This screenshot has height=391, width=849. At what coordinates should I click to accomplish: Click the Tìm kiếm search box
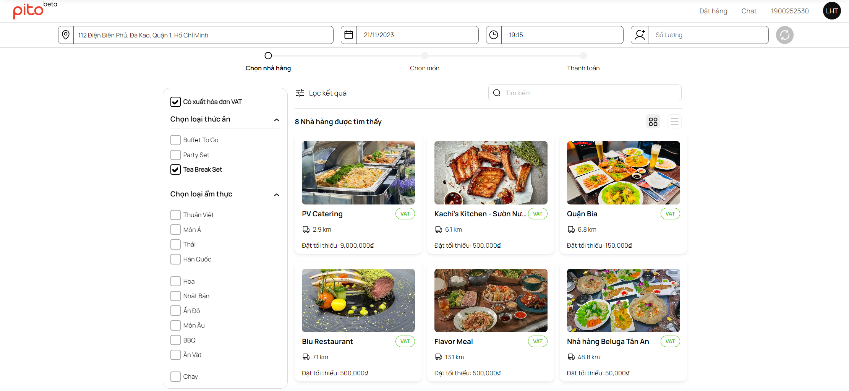pyautogui.click(x=585, y=93)
